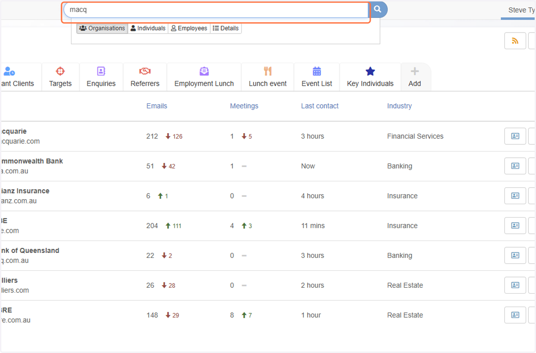Click Colliers row Real Estate industry

(405, 285)
